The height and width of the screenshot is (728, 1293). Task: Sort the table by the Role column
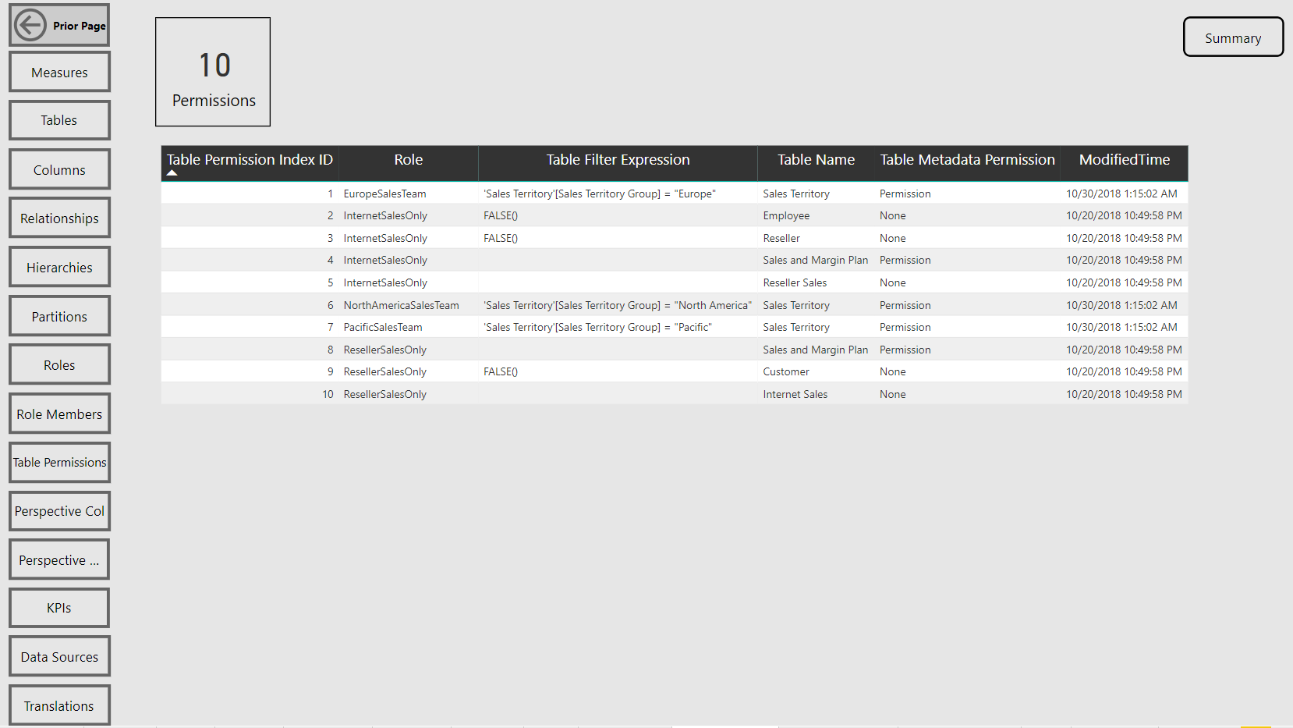(409, 159)
